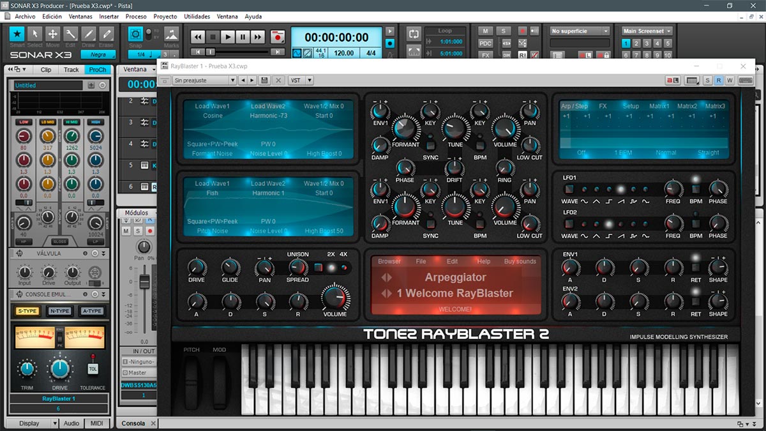Click the Rewind transport button

pyautogui.click(x=198, y=37)
